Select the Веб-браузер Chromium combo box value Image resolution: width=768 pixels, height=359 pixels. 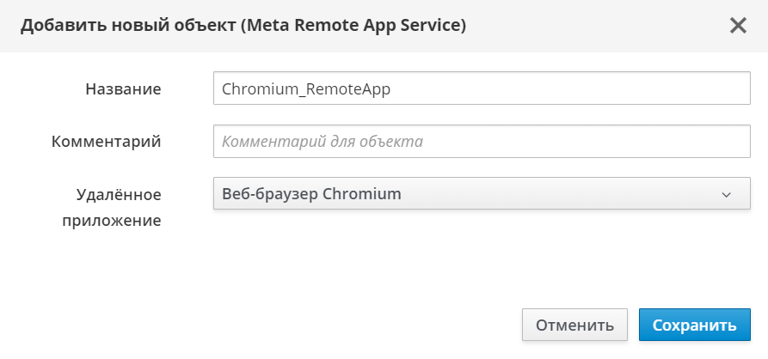point(311,194)
